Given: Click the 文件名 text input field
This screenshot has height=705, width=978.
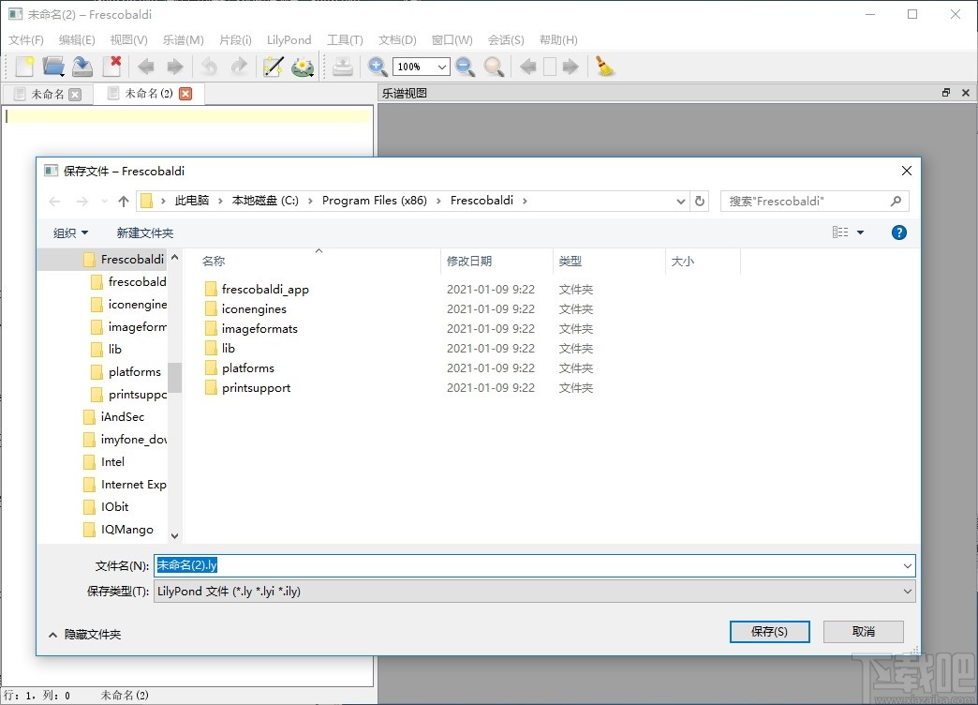Looking at the screenshot, I should (527, 565).
